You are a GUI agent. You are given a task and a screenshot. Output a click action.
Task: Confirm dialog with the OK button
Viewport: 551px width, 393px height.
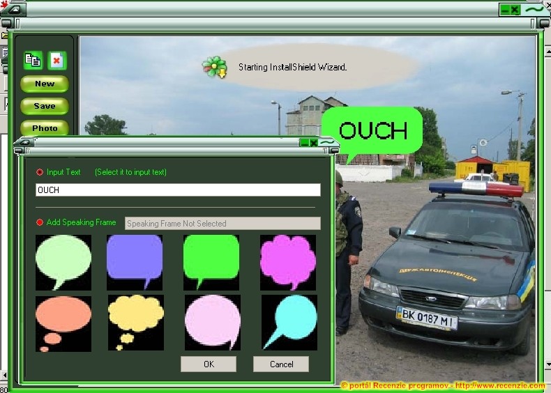[209, 364]
